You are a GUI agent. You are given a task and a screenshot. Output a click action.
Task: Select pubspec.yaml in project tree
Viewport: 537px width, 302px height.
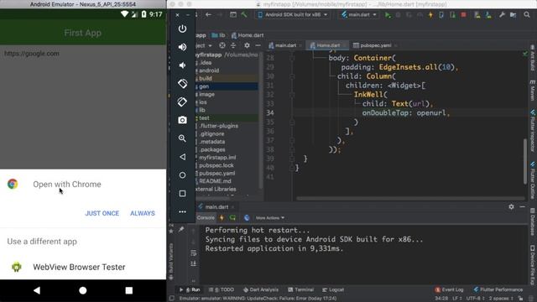[216, 174]
